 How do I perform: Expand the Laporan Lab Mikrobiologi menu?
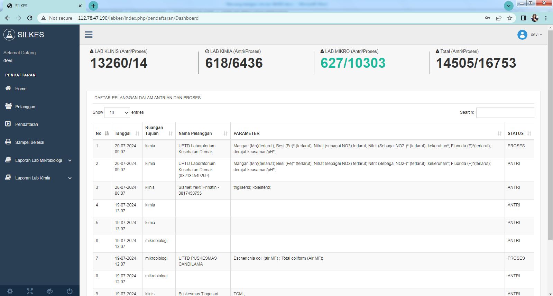pyautogui.click(x=39, y=160)
